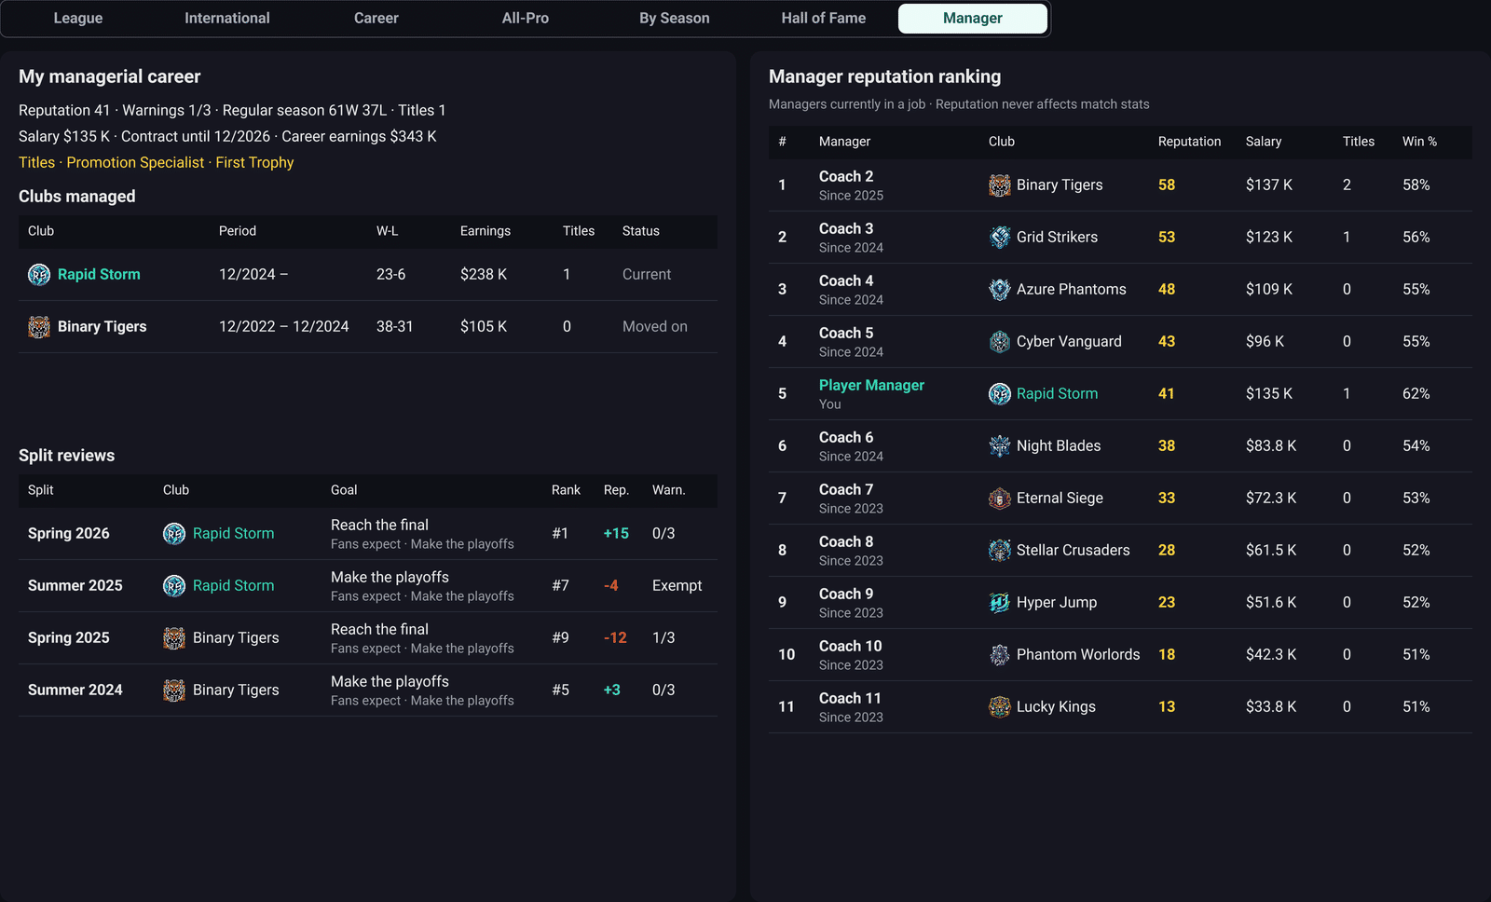Click the Player Manager name in ranking
This screenshot has width=1491, height=902.
pos(871,385)
